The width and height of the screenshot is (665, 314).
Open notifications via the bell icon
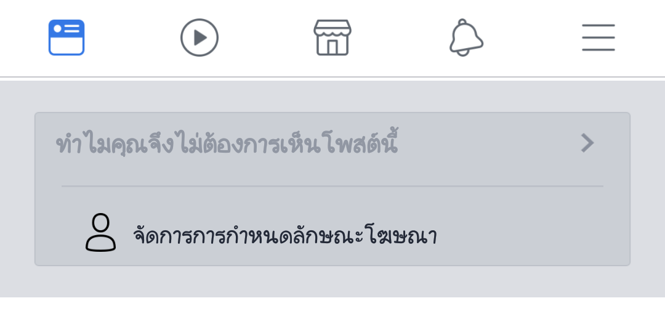(x=465, y=38)
